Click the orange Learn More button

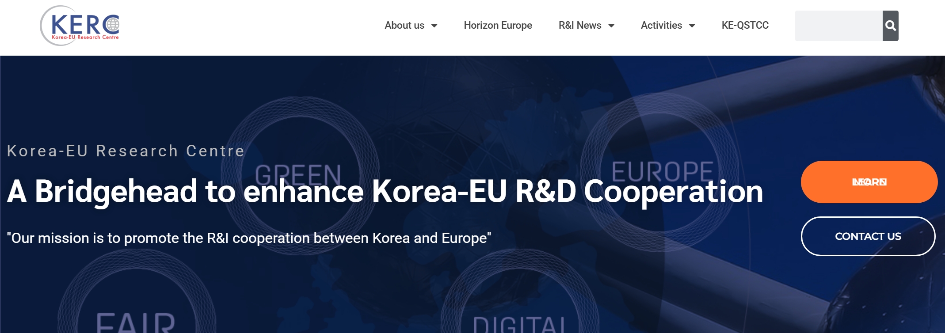click(x=869, y=182)
